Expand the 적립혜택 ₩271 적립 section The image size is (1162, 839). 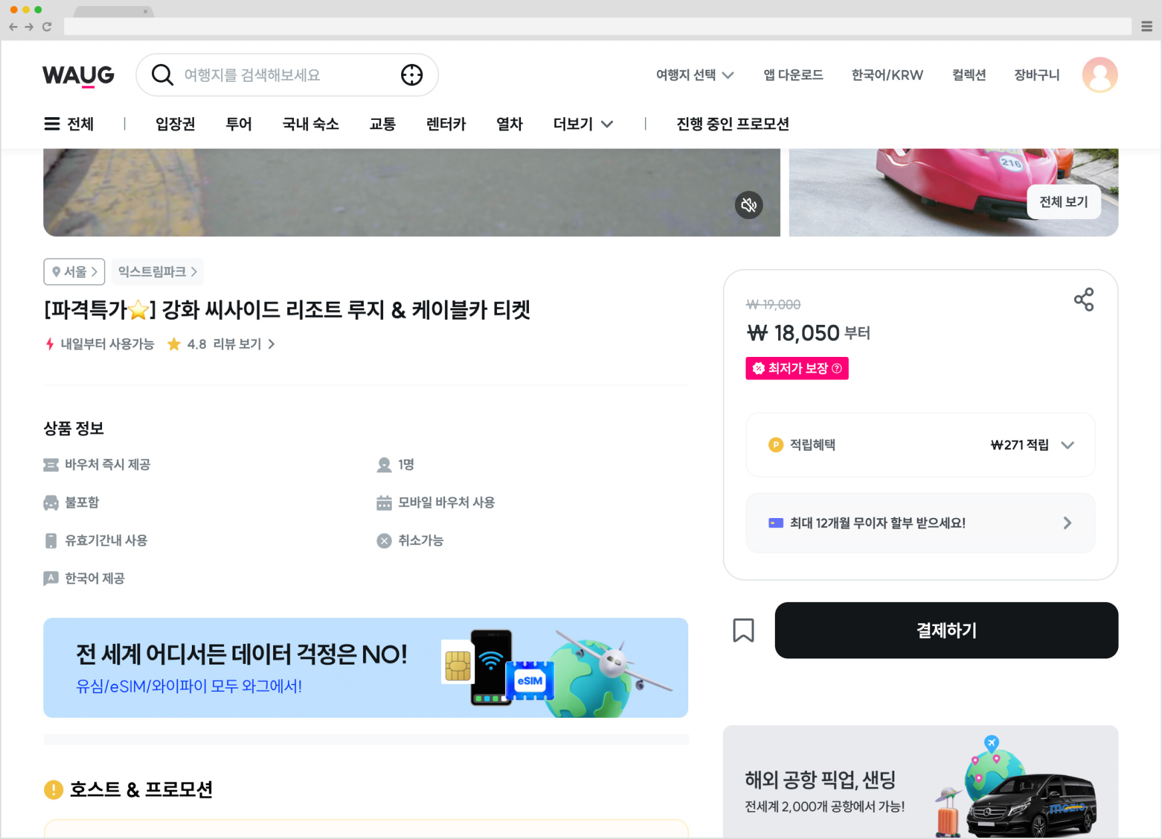[920, 445]
